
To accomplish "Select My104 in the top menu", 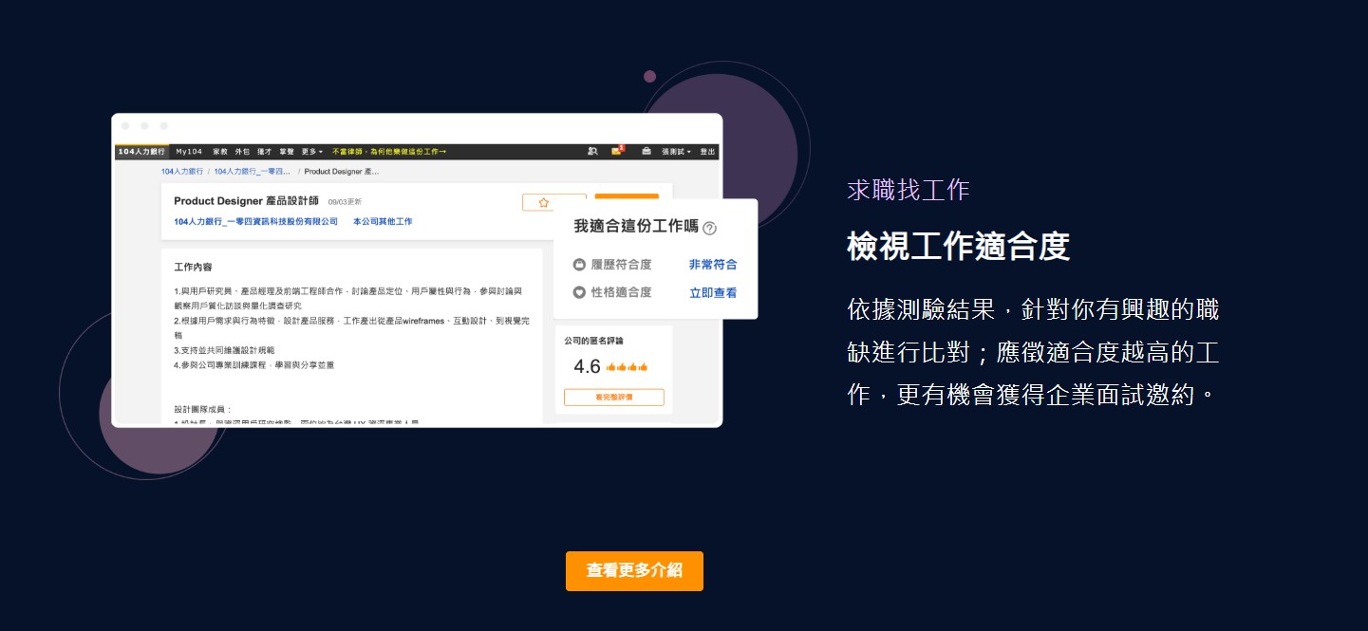I will 189,152.
